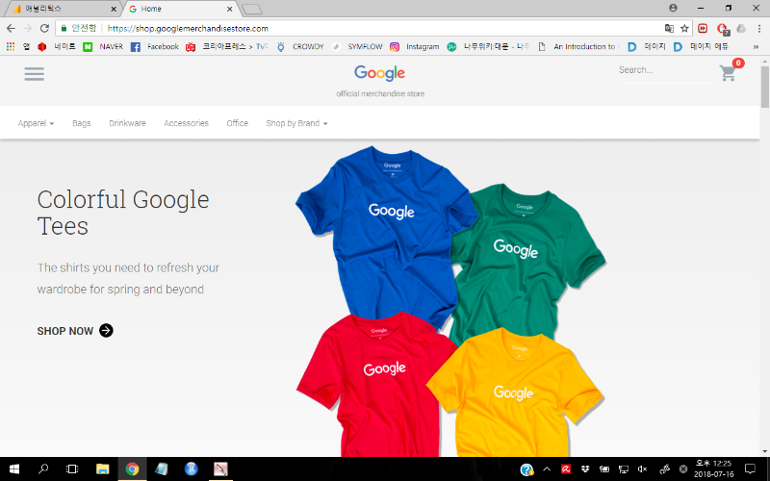The width and height of the screenshot is (770, 481).
Task: Open the NAVER bookmark
Action: (x=103, y=46)
